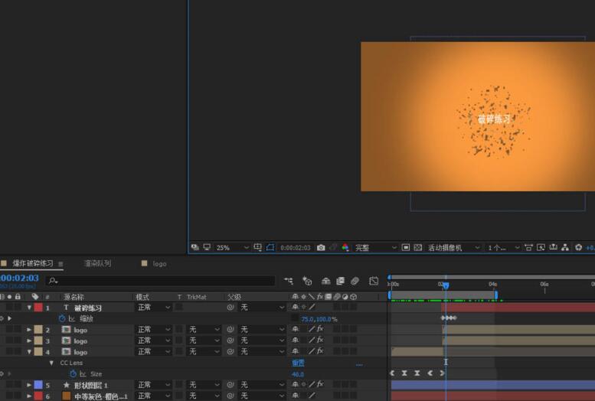Click the always preview this view icon
The width and height of the screenshot is (595, 401).
[x=195, y=247]
